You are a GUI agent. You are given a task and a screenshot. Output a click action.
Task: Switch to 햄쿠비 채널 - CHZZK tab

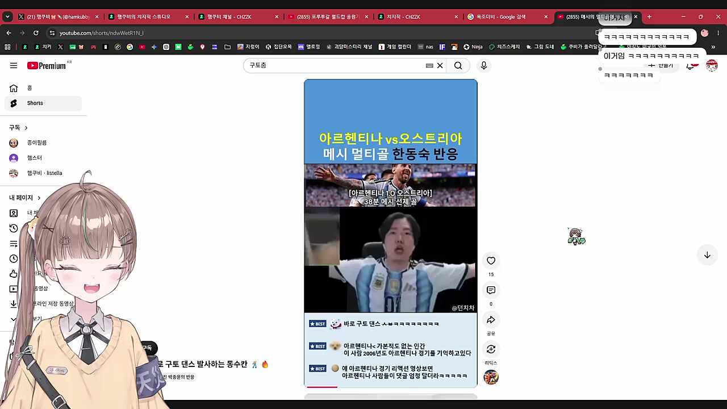click(x=238, y=17)
